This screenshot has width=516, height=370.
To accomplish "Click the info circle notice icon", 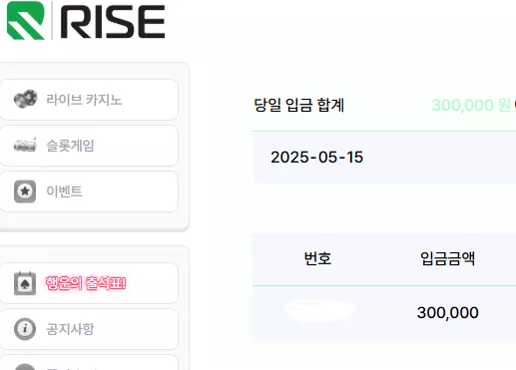I will pyautogui.click(x=25, y=329).
